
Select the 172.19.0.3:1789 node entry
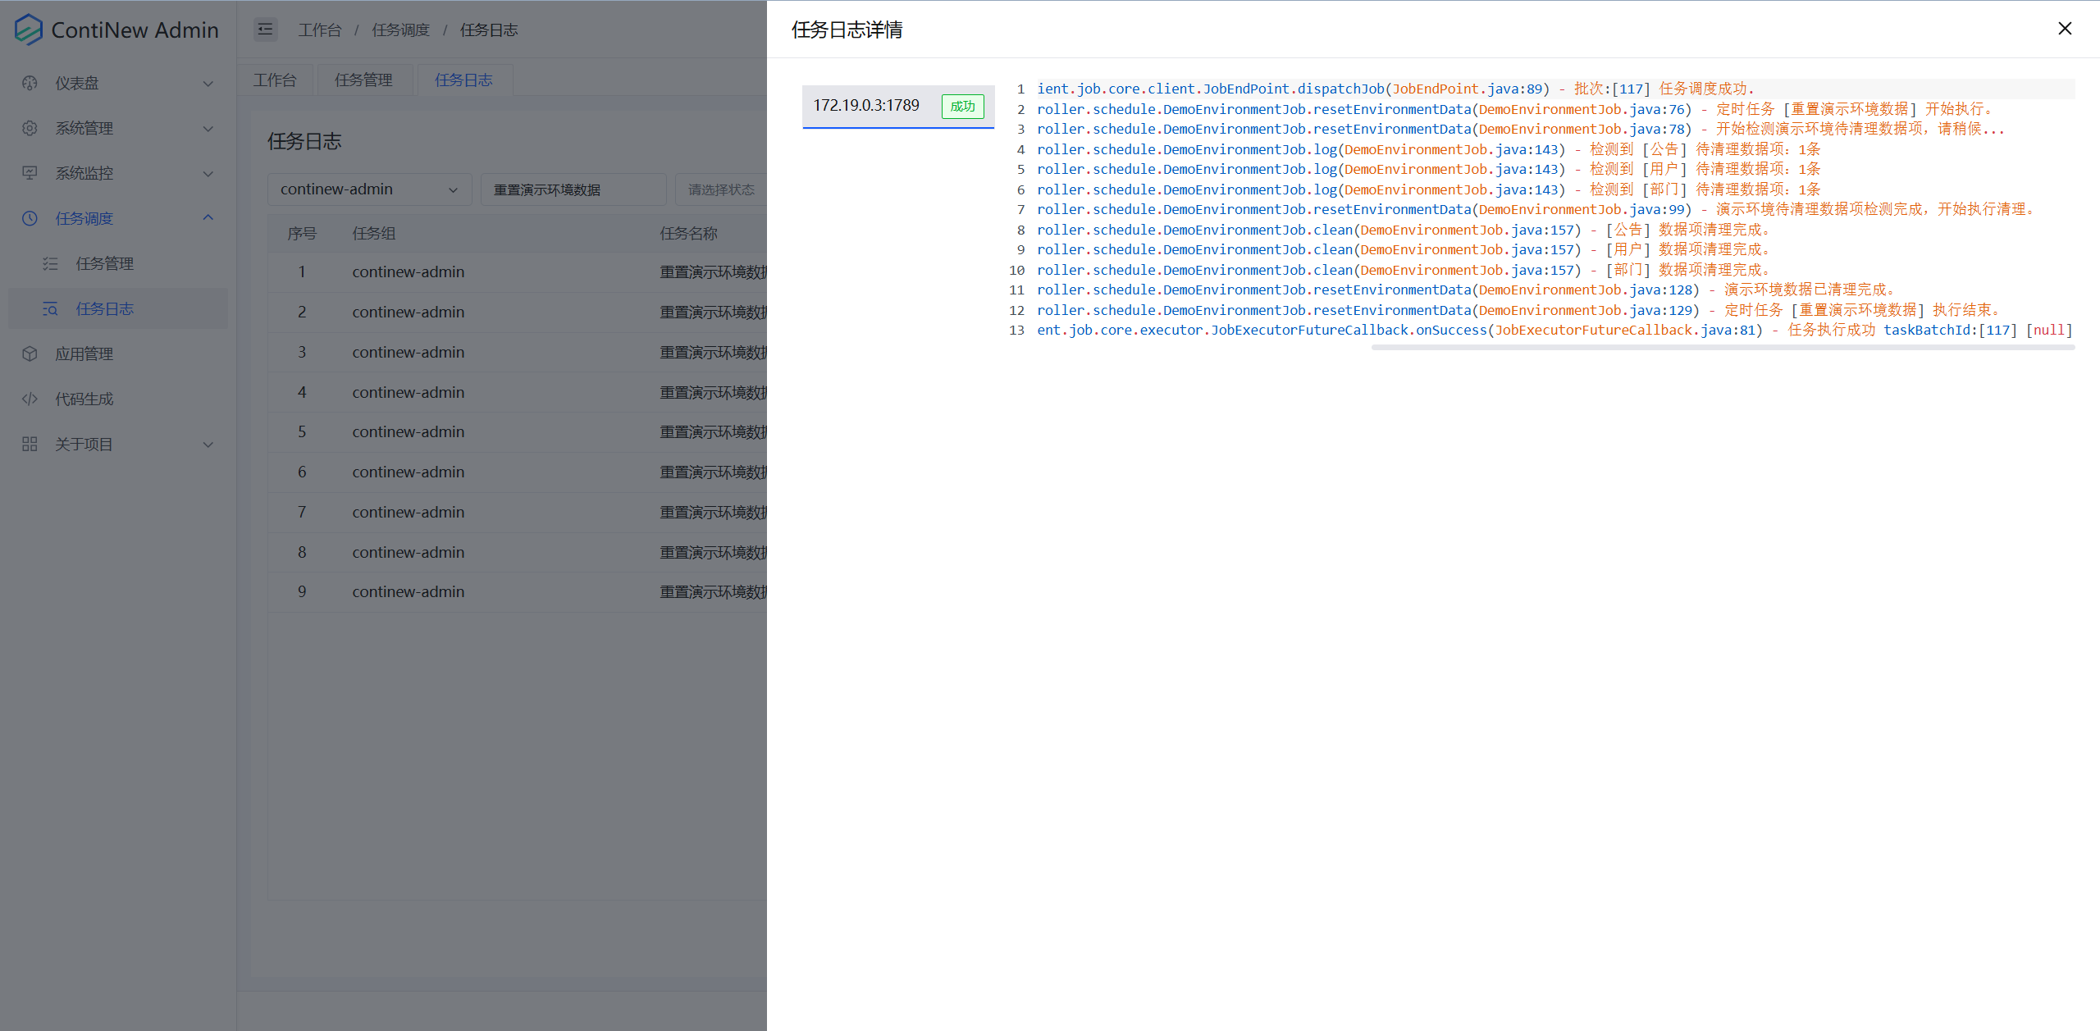tap(866, 106)
